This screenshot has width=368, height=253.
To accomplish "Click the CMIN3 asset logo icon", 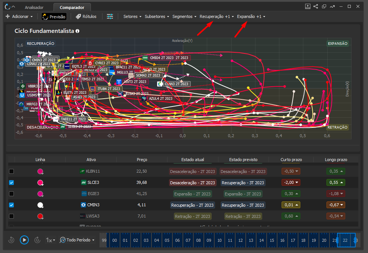I will click(83, 205).
